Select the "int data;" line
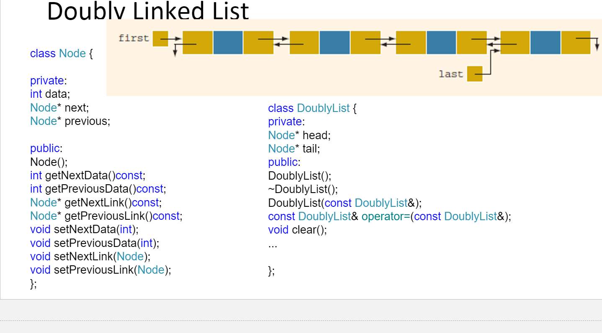Viewport: 602px width, 333px height. coord(50,94)
